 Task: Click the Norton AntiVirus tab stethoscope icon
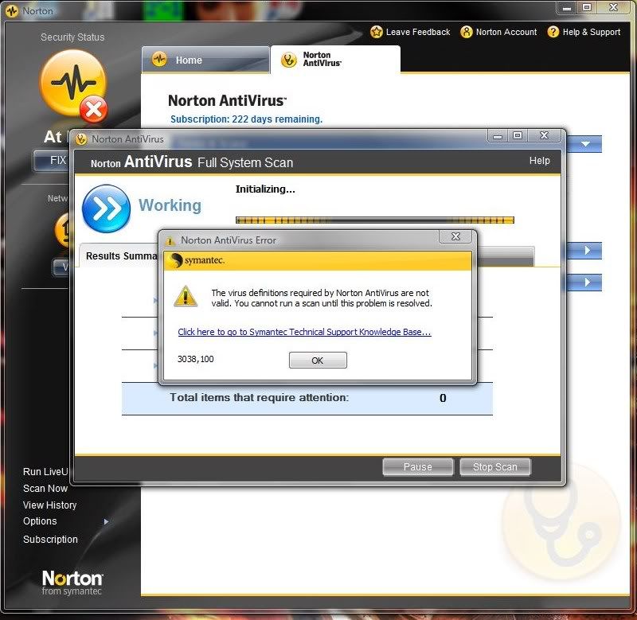(x=289, y=60)
